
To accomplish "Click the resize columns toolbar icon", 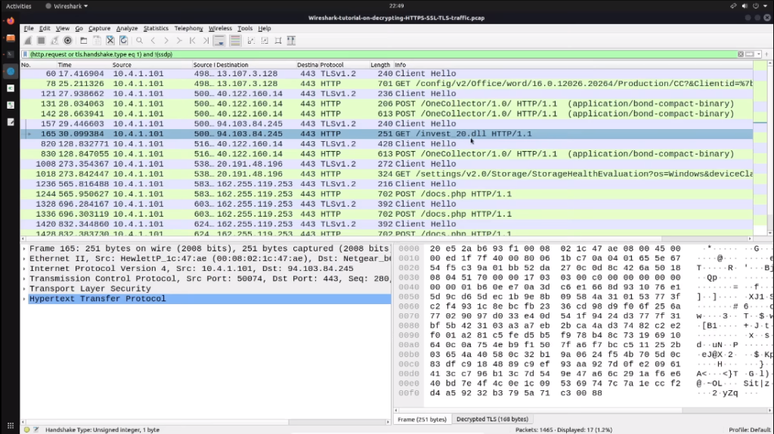I will click(292, 40).
